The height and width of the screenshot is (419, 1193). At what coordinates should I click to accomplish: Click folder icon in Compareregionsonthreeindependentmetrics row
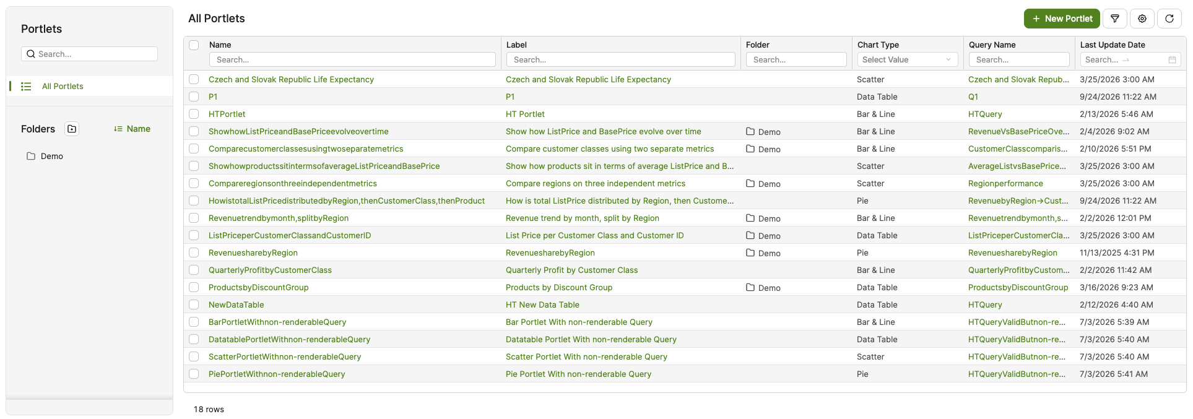[x=750, y=183]
